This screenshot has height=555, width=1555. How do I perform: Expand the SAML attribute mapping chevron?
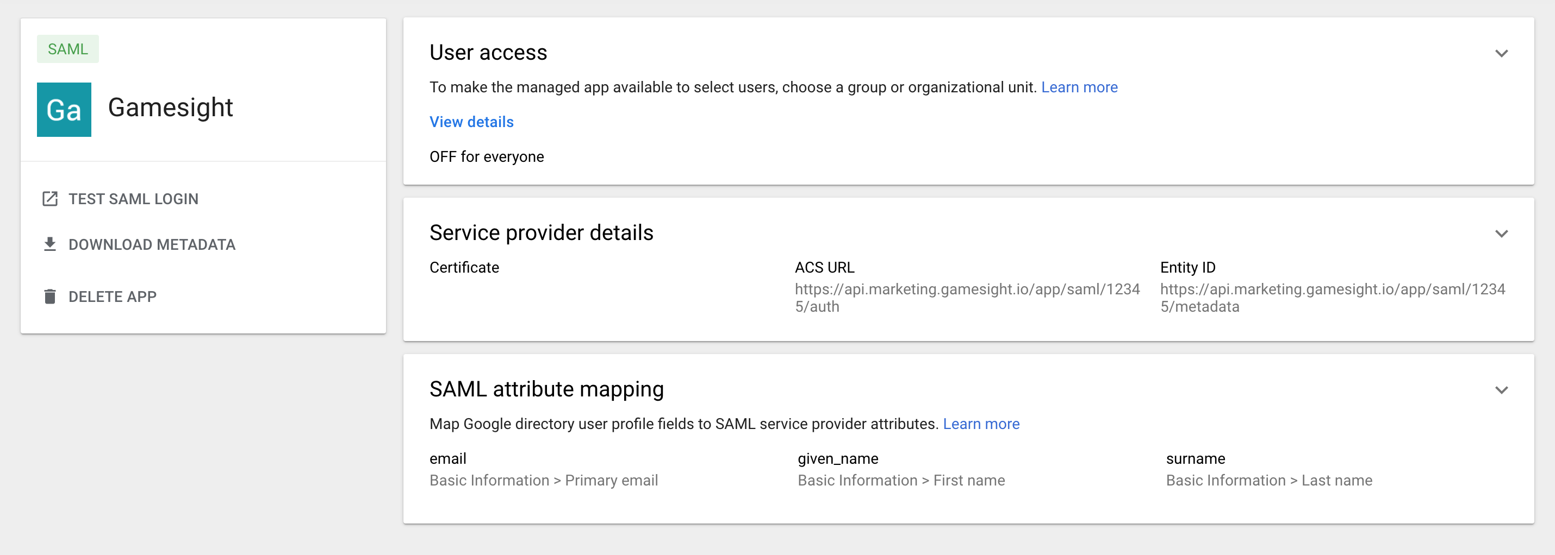tap(1501, 390)
